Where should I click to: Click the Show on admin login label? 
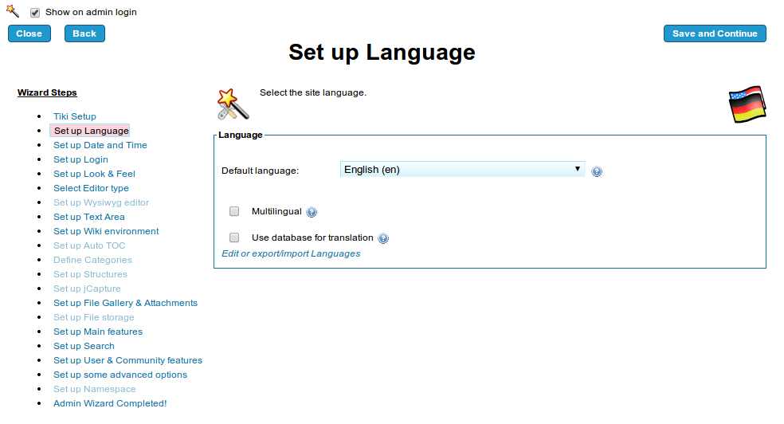click(91, 12)
